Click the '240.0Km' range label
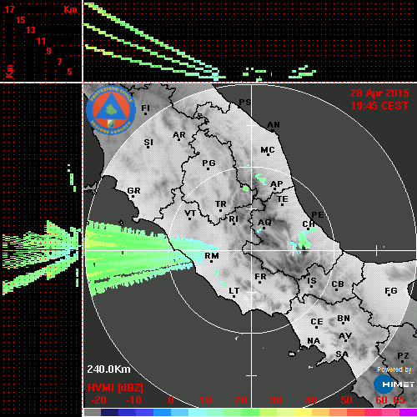417x417 pixels. click(x=108, y=369)
